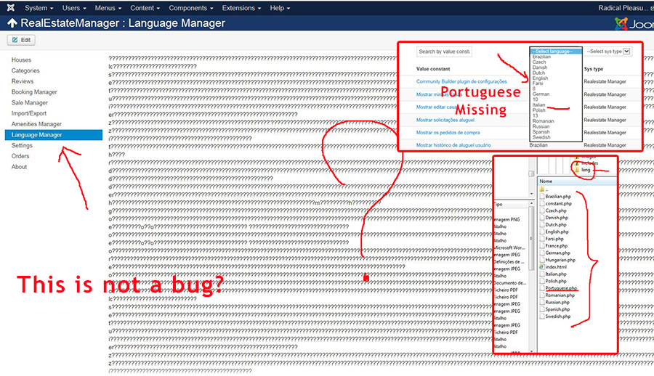
Task: Open Amenities Manager in the sidebar
Action: [x=36, y=124]
